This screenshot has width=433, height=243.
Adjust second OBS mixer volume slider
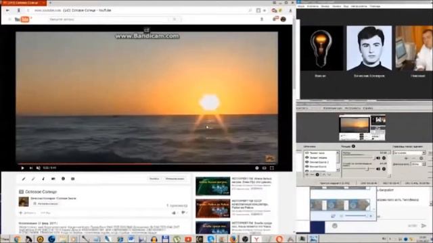click(359, 169)
